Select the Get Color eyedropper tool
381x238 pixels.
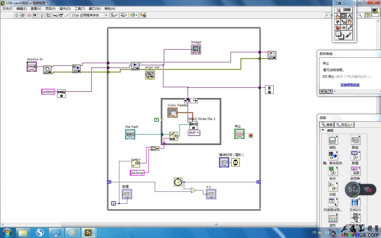[350, 28]
